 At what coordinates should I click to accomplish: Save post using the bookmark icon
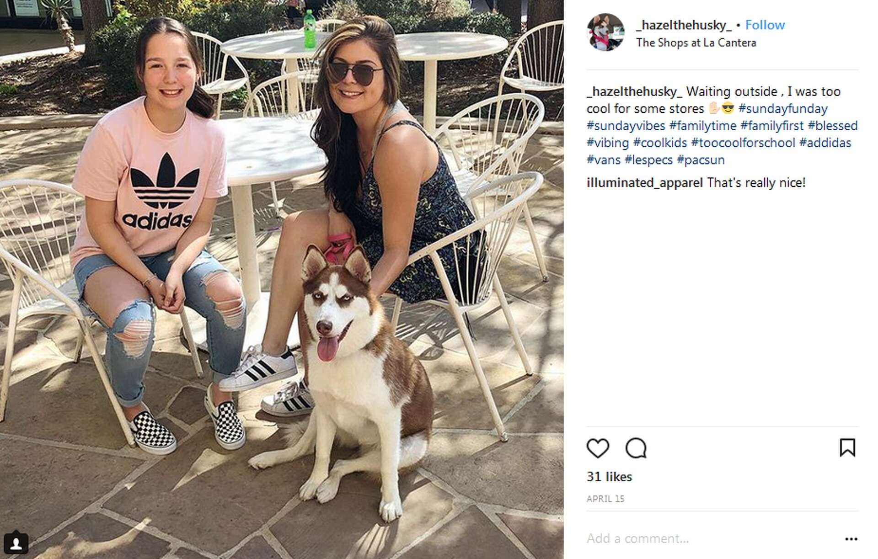(847, 447)
